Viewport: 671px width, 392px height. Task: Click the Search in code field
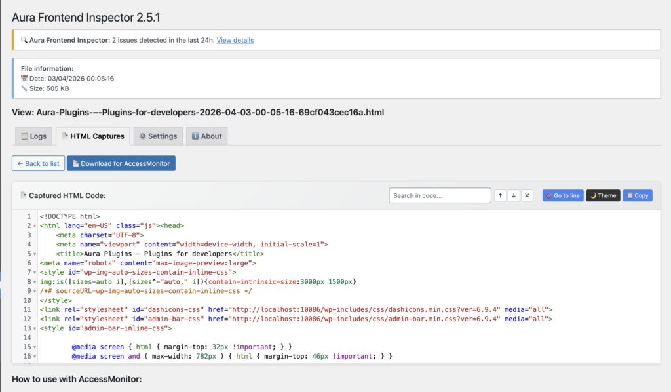[440, 195]
